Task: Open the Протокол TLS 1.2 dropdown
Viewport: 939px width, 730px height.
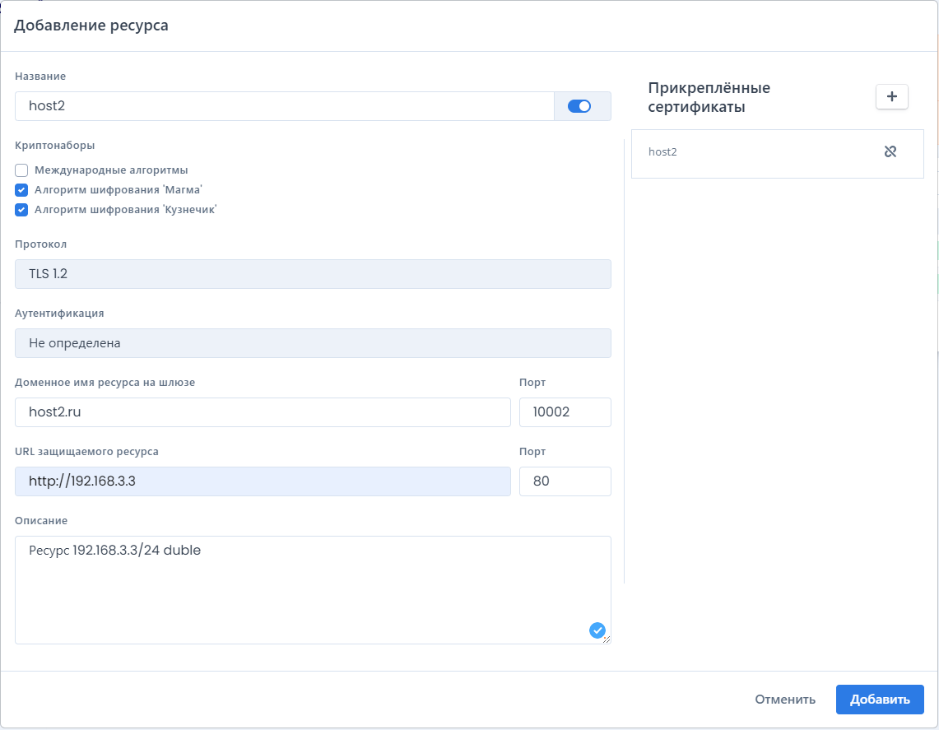Action: point(313,274)
